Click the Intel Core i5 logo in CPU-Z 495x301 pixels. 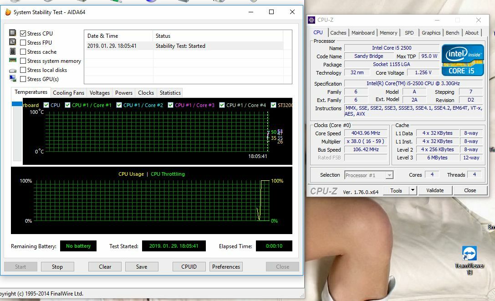463,60
